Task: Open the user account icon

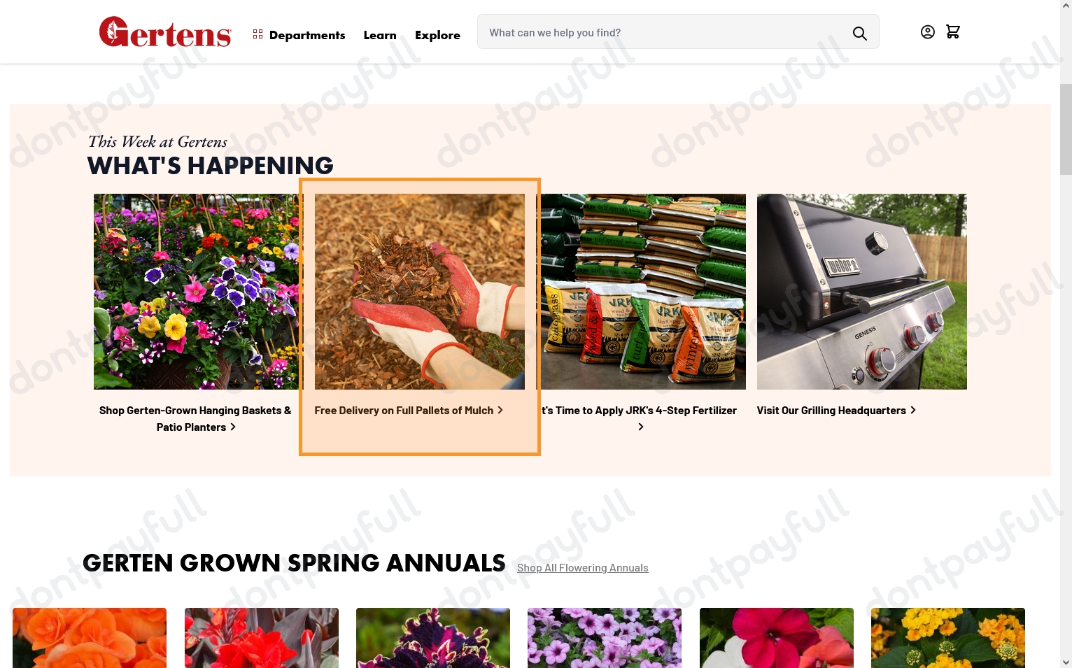Action: (927, 32)
